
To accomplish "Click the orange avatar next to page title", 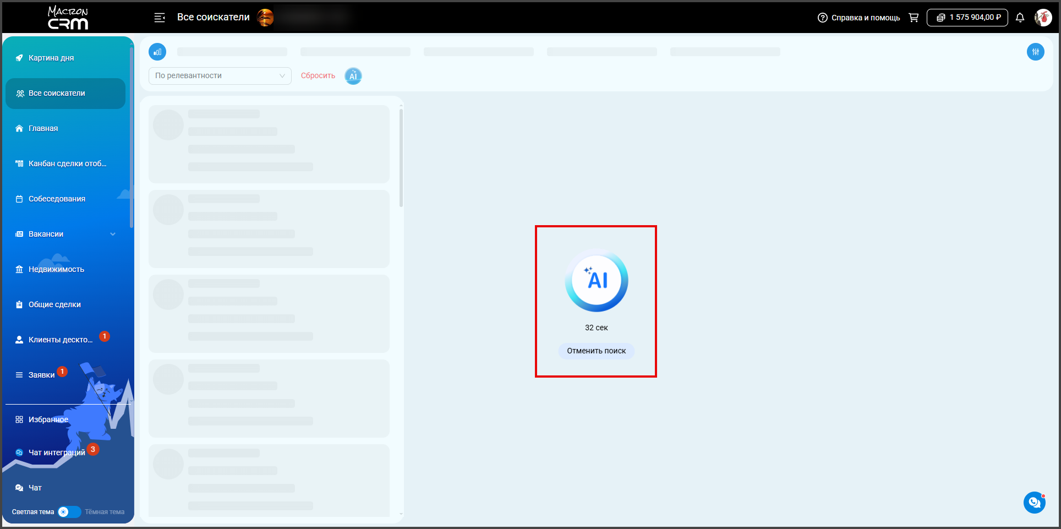I will coord(265,18).
